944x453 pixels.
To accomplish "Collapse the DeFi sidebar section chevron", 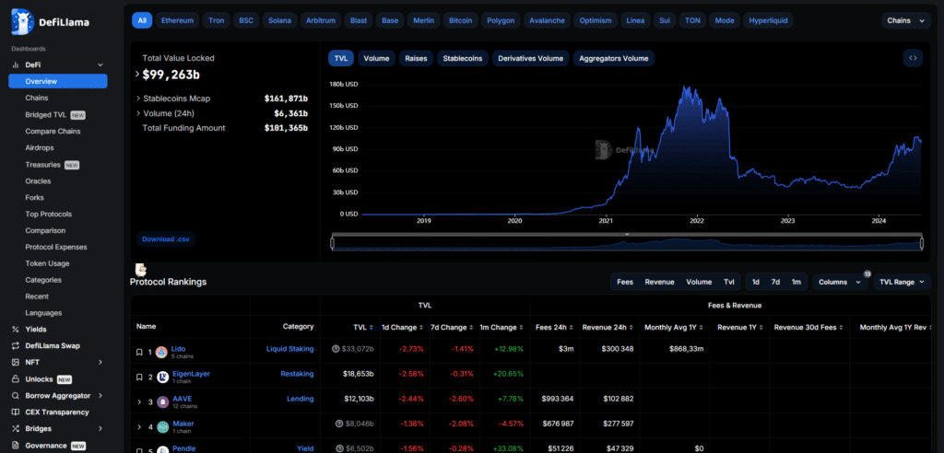I will pos(100,65).
